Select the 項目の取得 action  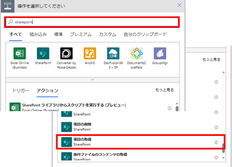pyautogui.click(x=140, y=142)
